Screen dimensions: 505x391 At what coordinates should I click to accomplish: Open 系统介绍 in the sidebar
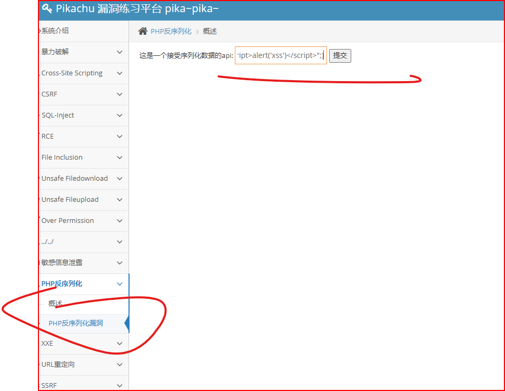pyautogui.click(x=55, y=31)
